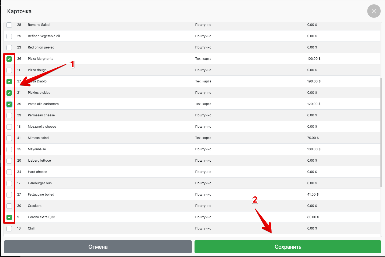Tick the Chilli checkbox

click(9, 229)
